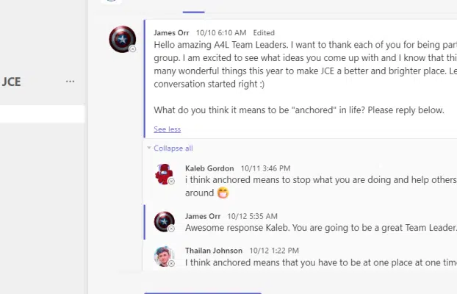Click the James Orr name on original post

(x=172, y=33)
